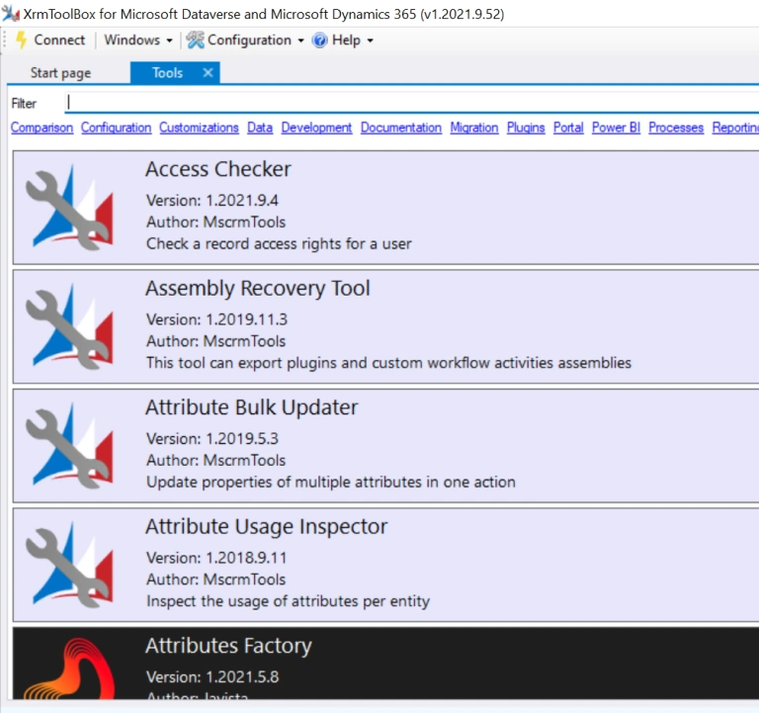Select the Tools tab
Screen dimensions: 759x713
pos(167,72)
